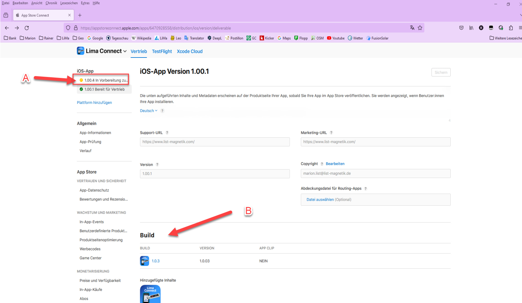Show help for Marketing-URL
Screen dimensions: 522x303
click(331, 133)
